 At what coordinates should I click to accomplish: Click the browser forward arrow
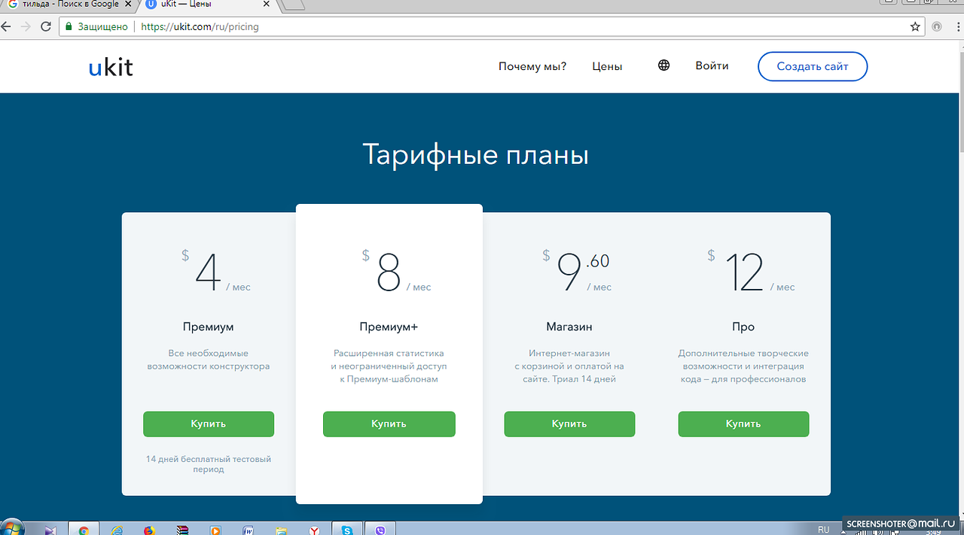[x=26, y=26]
